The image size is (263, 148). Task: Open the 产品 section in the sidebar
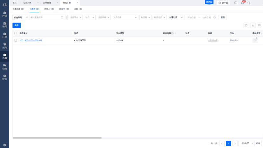coord(4,14)
